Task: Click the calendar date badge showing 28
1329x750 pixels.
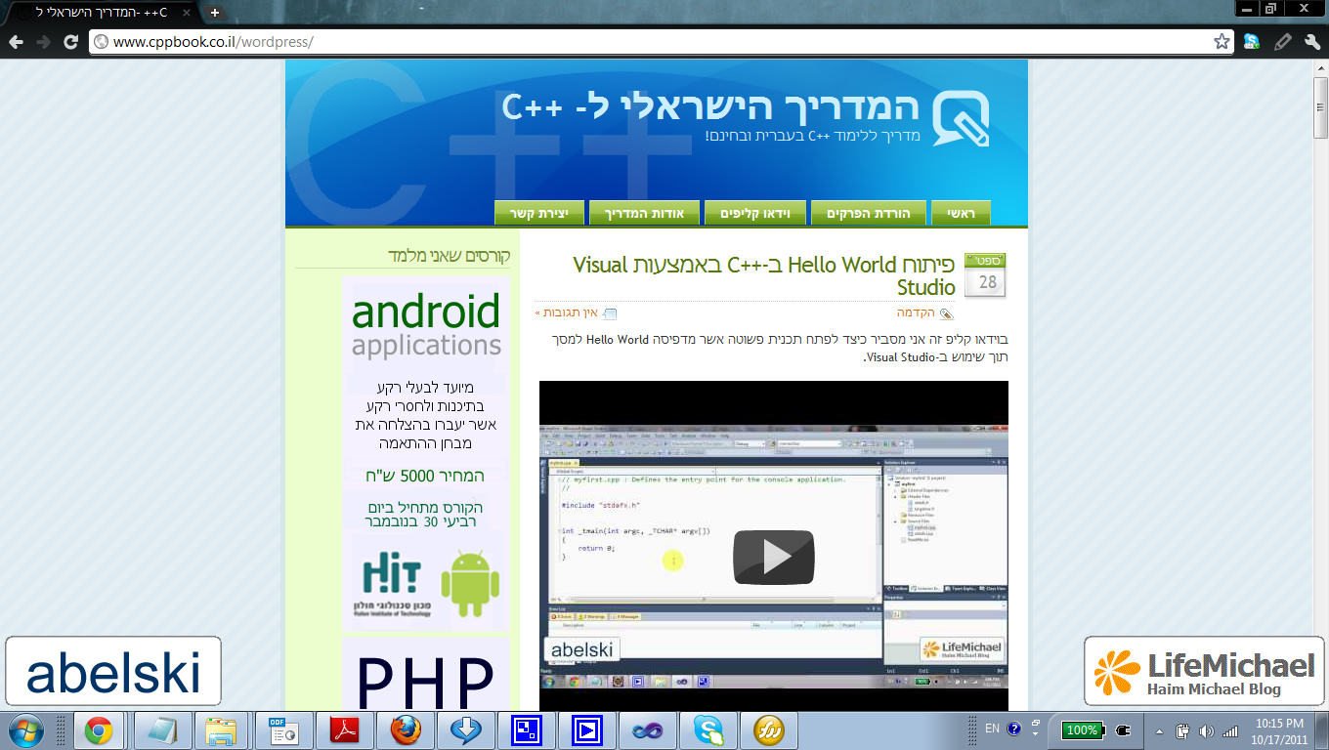Action: [985, 275]
